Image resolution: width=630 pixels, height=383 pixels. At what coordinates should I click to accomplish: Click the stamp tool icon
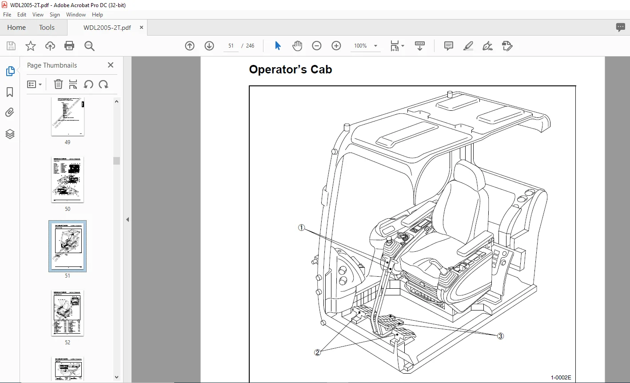pos(507,46)
